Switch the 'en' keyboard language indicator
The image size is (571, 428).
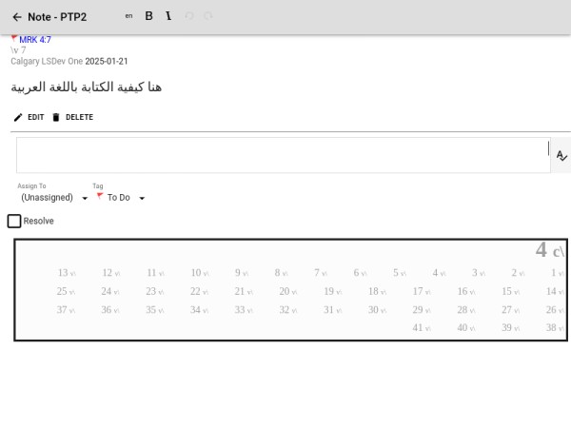click(x=129, y=16)
